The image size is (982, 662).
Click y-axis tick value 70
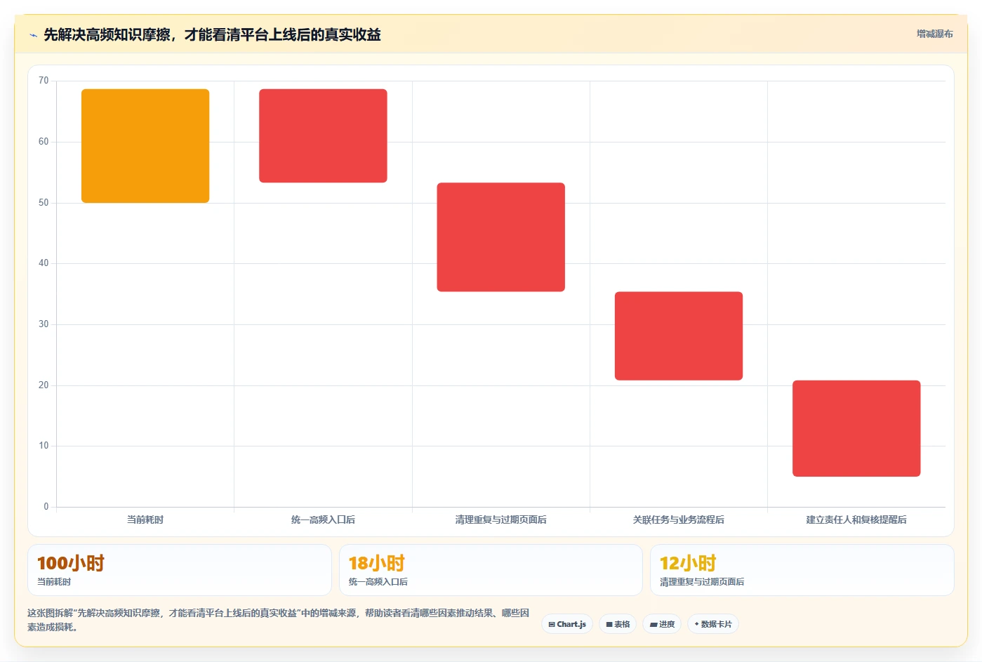44,81
